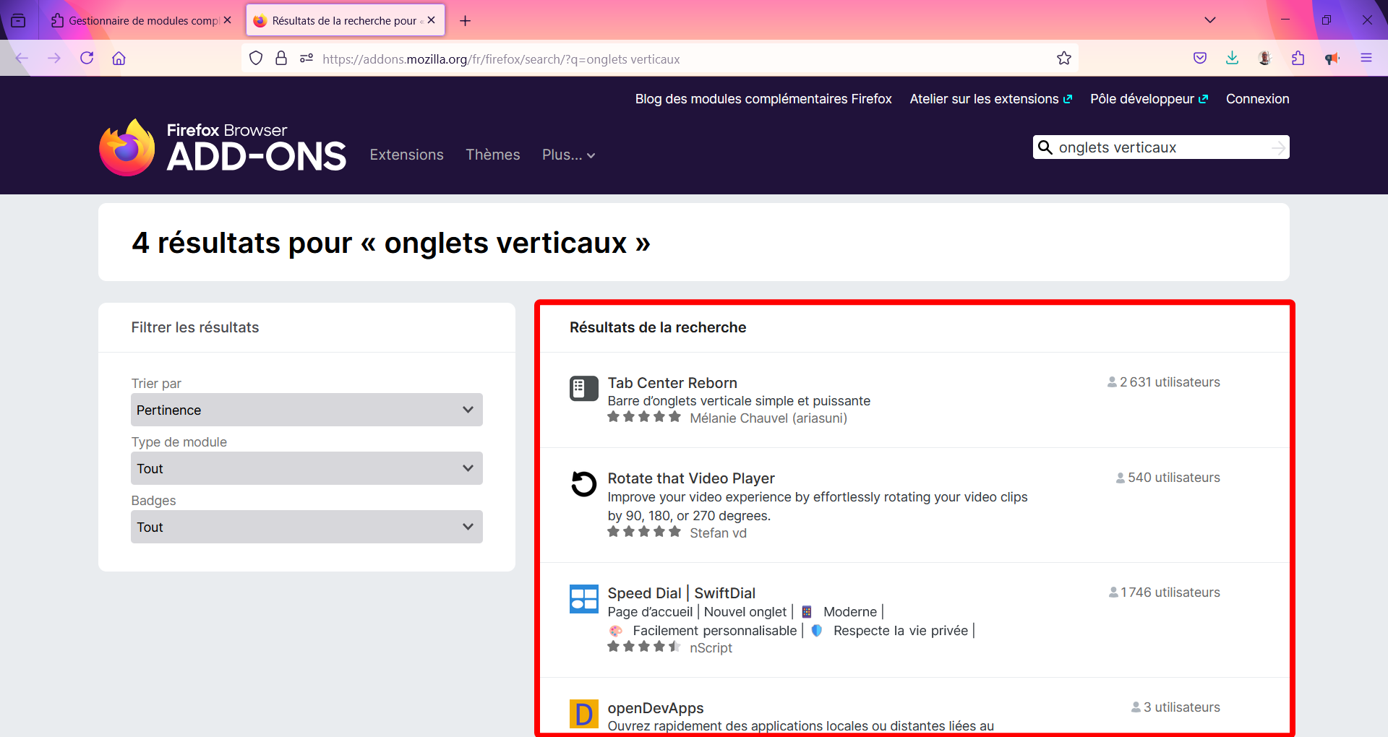
Task: Open the Firefox hamburger application menu
Action: coord(1366,59)
